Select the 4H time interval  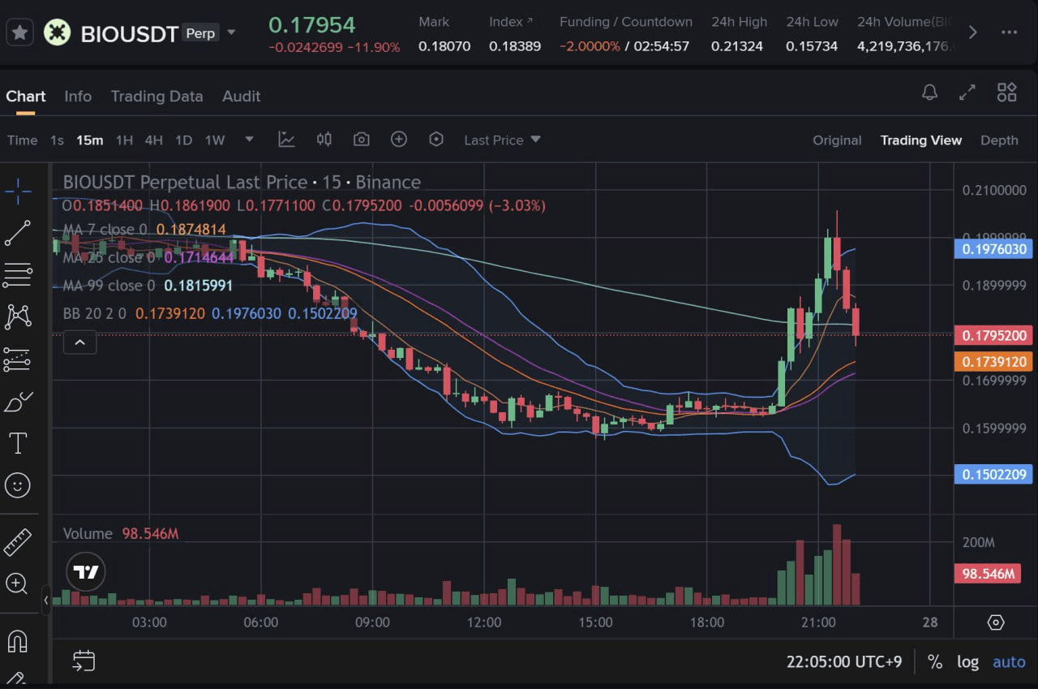click(x=154, y=140)
